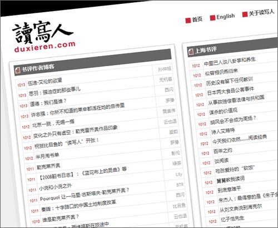Open the article 道德：我们是谁？
This screenshot has height=228, width=278.
point(48,103)
